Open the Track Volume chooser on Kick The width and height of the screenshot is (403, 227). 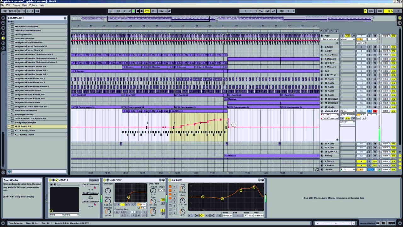(x=330, y=39)
